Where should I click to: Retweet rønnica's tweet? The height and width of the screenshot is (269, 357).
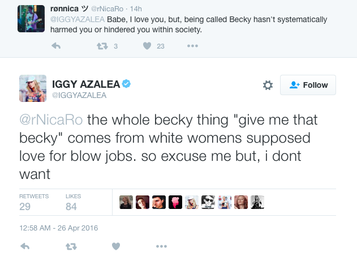pyautogui.click(x=102, y=46)
